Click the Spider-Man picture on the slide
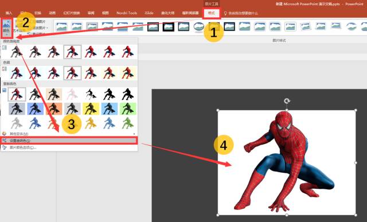 click(287, 162)
